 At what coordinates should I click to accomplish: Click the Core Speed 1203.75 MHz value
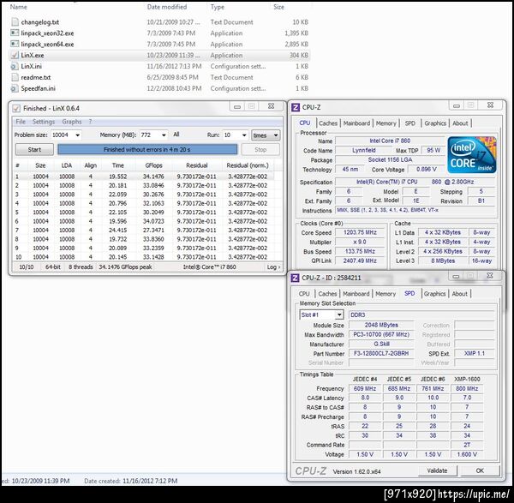click(360, 232)
